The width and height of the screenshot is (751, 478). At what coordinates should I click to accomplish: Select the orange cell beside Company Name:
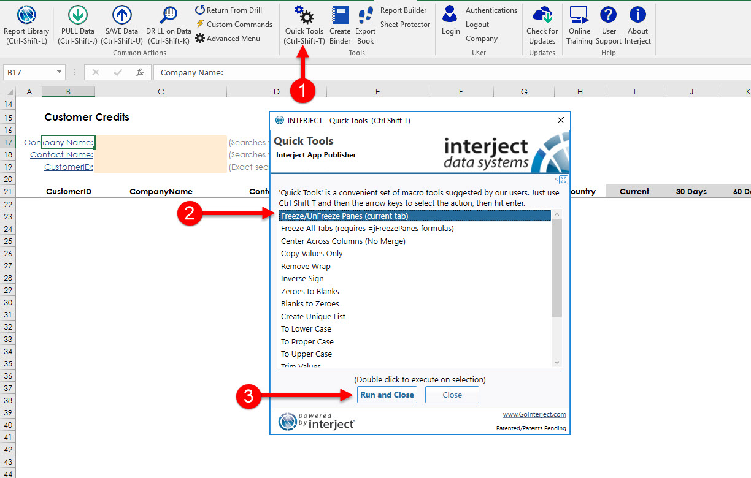[x=161, y=142]
